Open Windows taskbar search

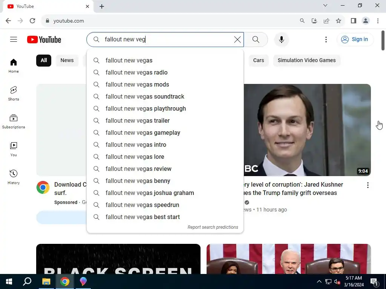pyautogui.click(x=27, y=281)
